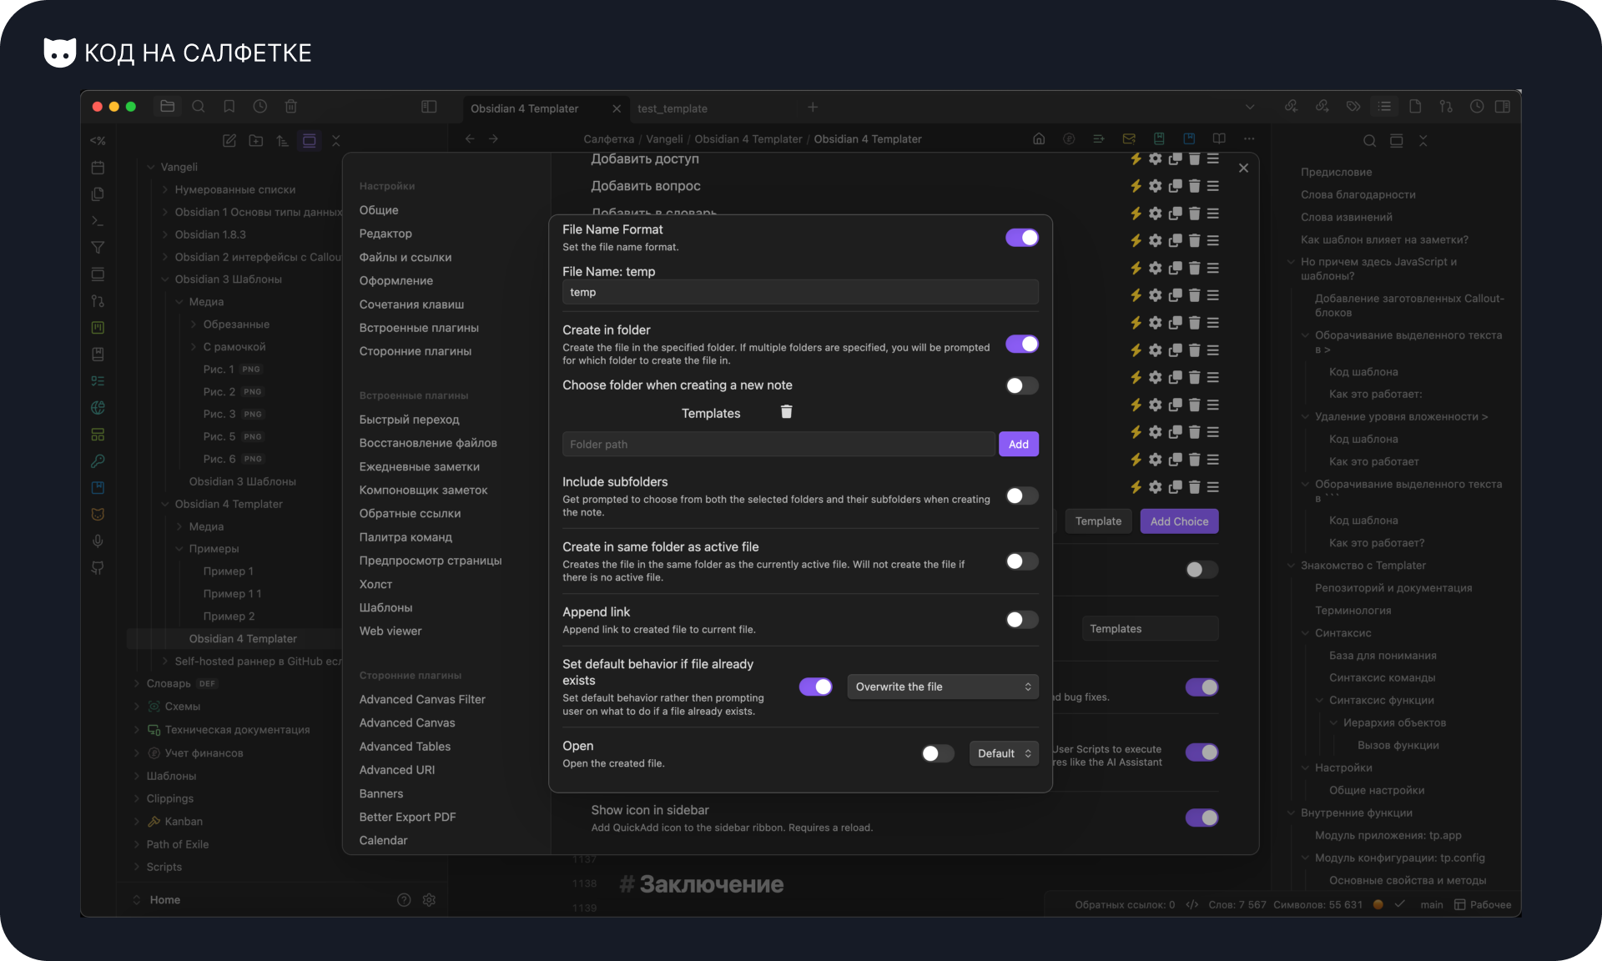Open the tab list chevron dropdown
The image size is (1602, 961).
1250,107
